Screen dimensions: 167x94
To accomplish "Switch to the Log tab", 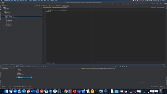I will click(18, 65).
